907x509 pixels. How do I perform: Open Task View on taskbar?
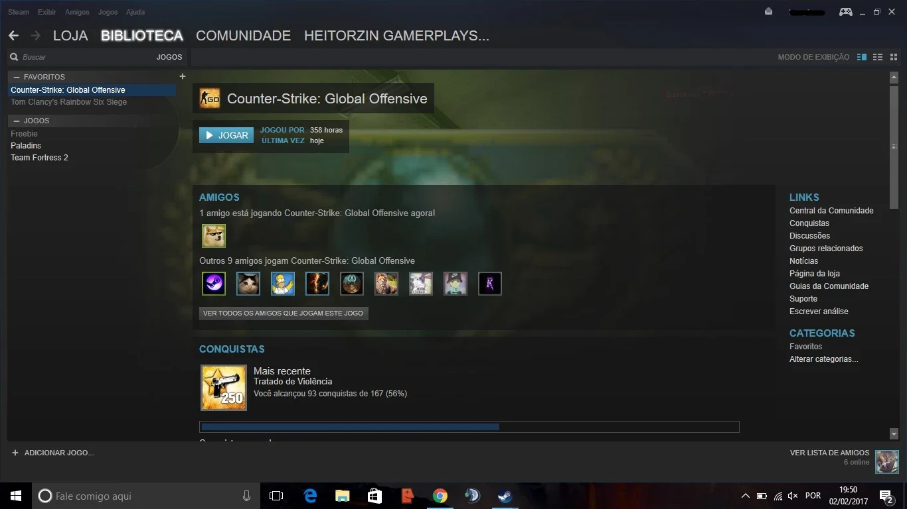click(x=276, y=496)
